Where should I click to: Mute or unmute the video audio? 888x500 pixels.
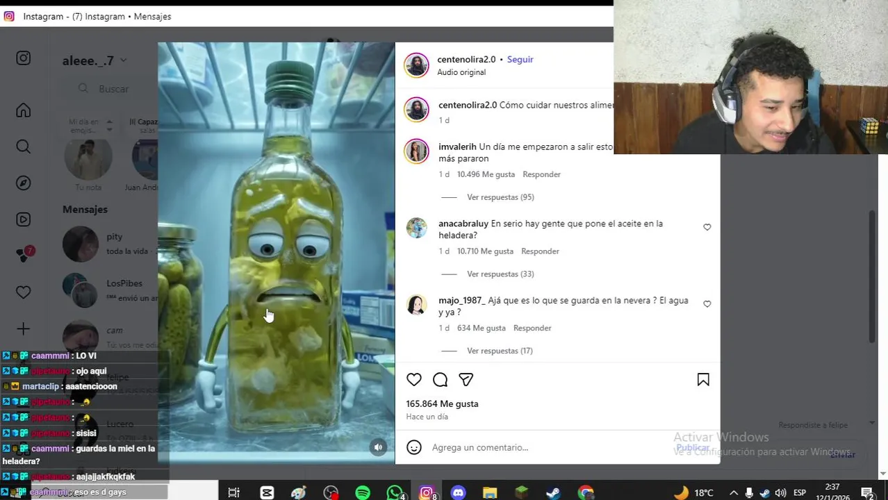coord(378,447)
